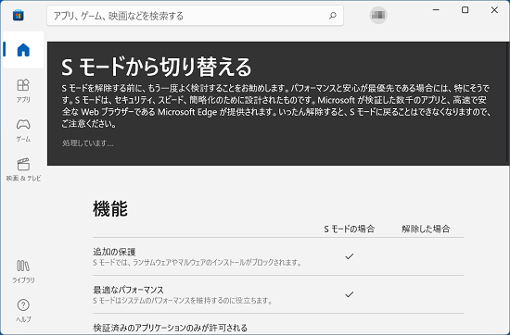Screen dimensions: 510x335
Task: Open the アプリ section
Action: tap(23, 91)
